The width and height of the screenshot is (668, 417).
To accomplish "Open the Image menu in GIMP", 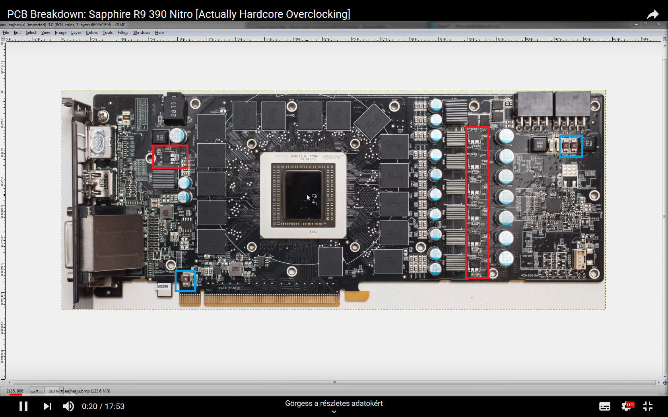I will pyautogui.click(x=60, y=33).
